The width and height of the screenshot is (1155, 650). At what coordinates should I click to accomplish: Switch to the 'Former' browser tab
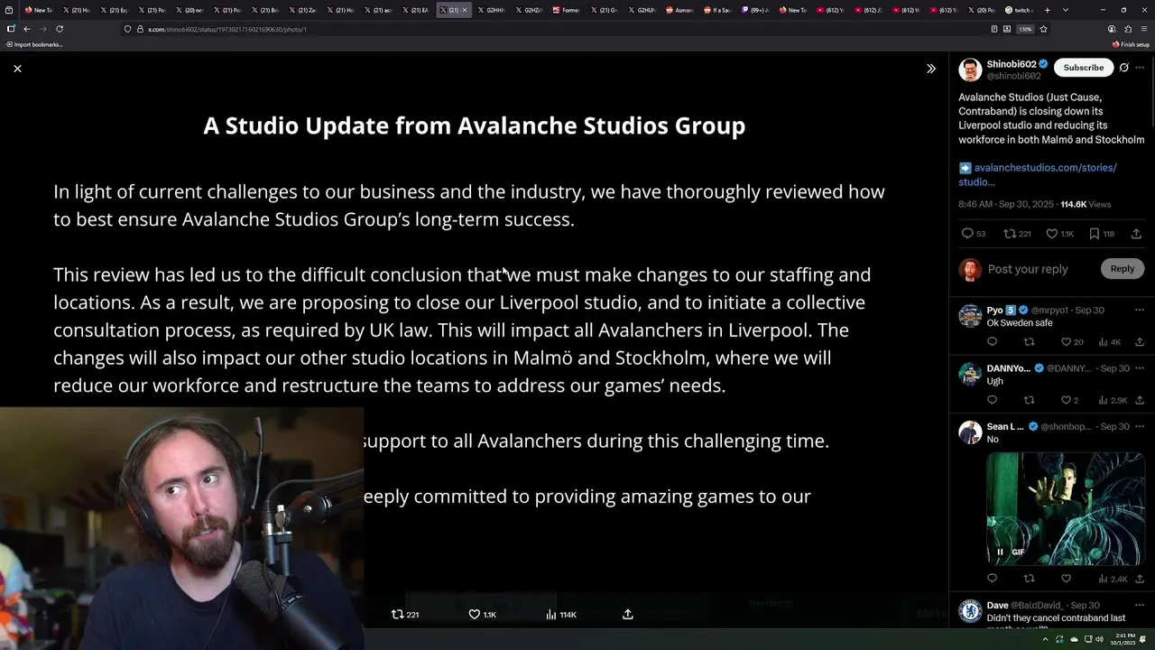567,10
